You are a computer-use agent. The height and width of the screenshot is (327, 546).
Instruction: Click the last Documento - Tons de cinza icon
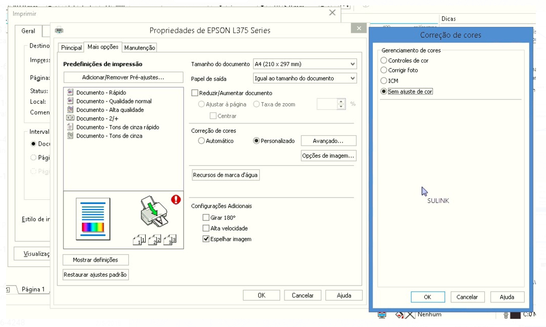pos(70,135)
